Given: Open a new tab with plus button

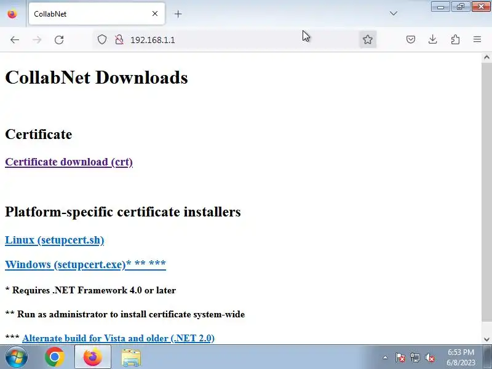Looking at the screenshot, I should pyautogui.click(x=178, y=14).
